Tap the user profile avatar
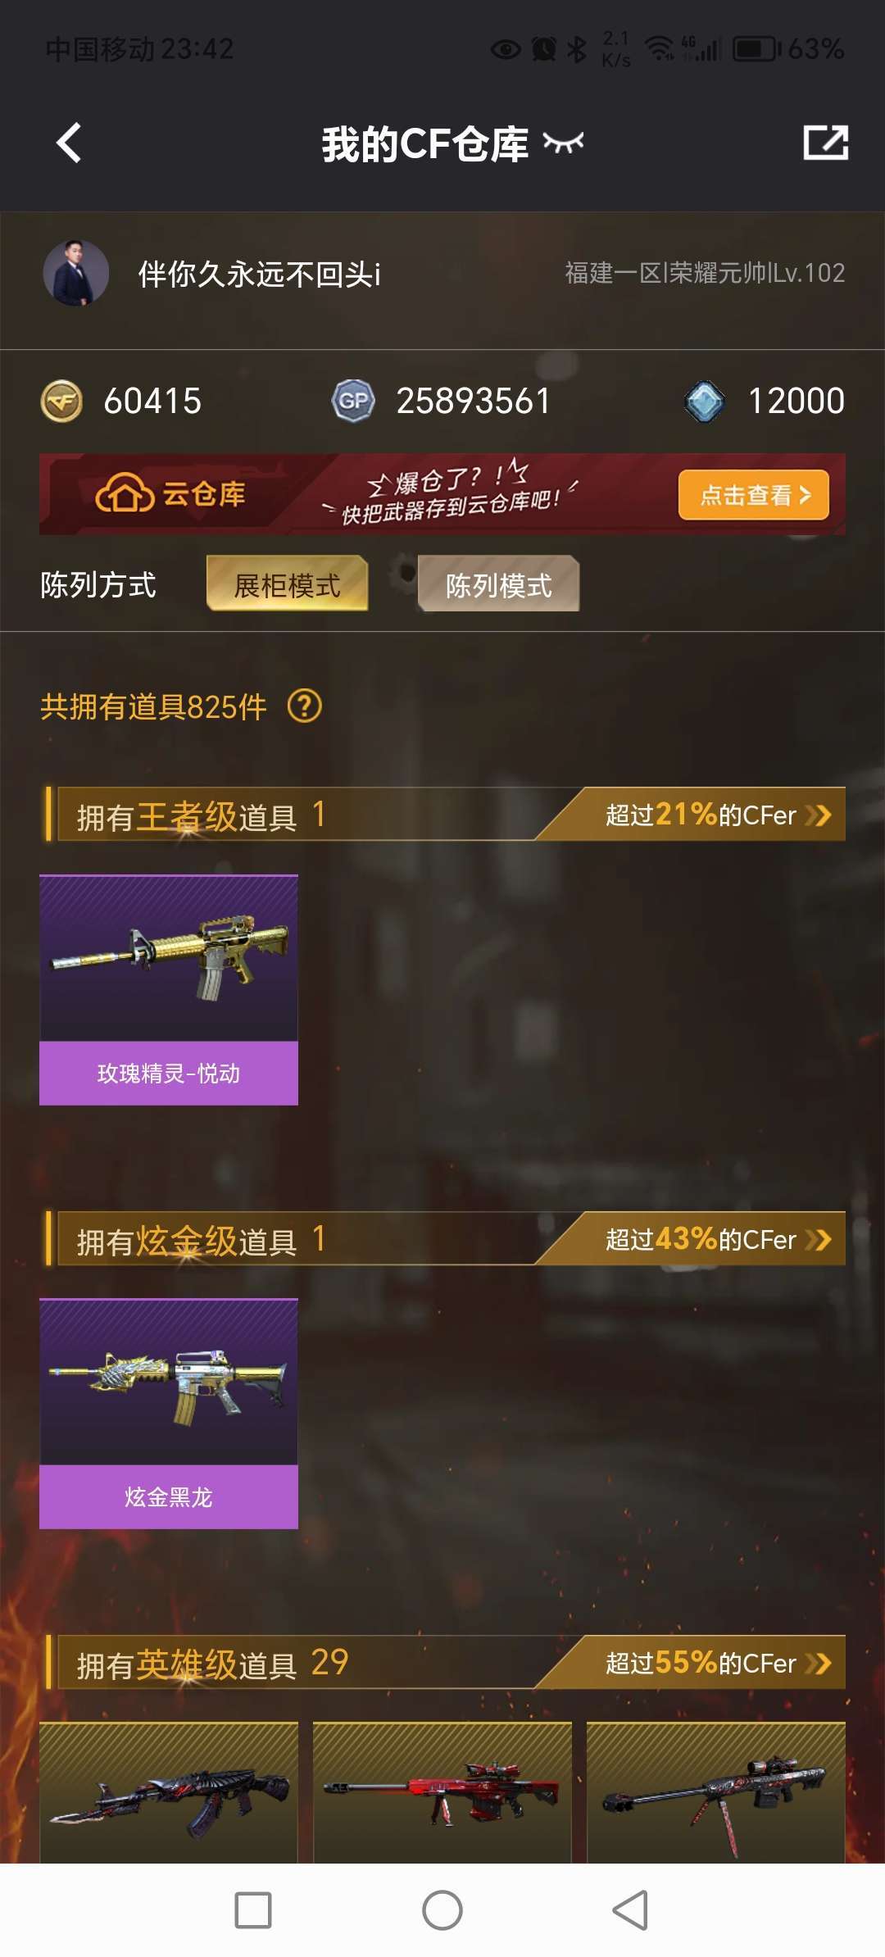The image size is (885, 1957). [75, 273]
